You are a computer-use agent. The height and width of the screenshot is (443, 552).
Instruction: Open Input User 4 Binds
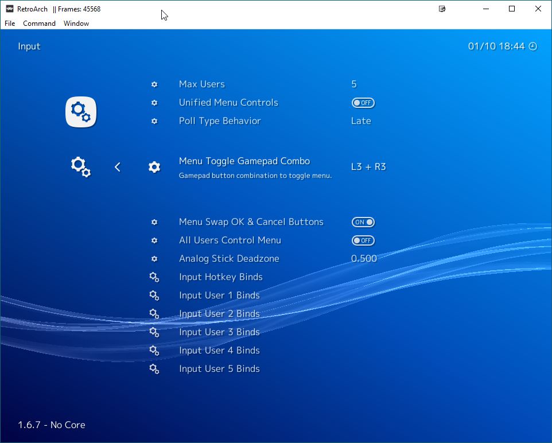(x=219, y=351)
